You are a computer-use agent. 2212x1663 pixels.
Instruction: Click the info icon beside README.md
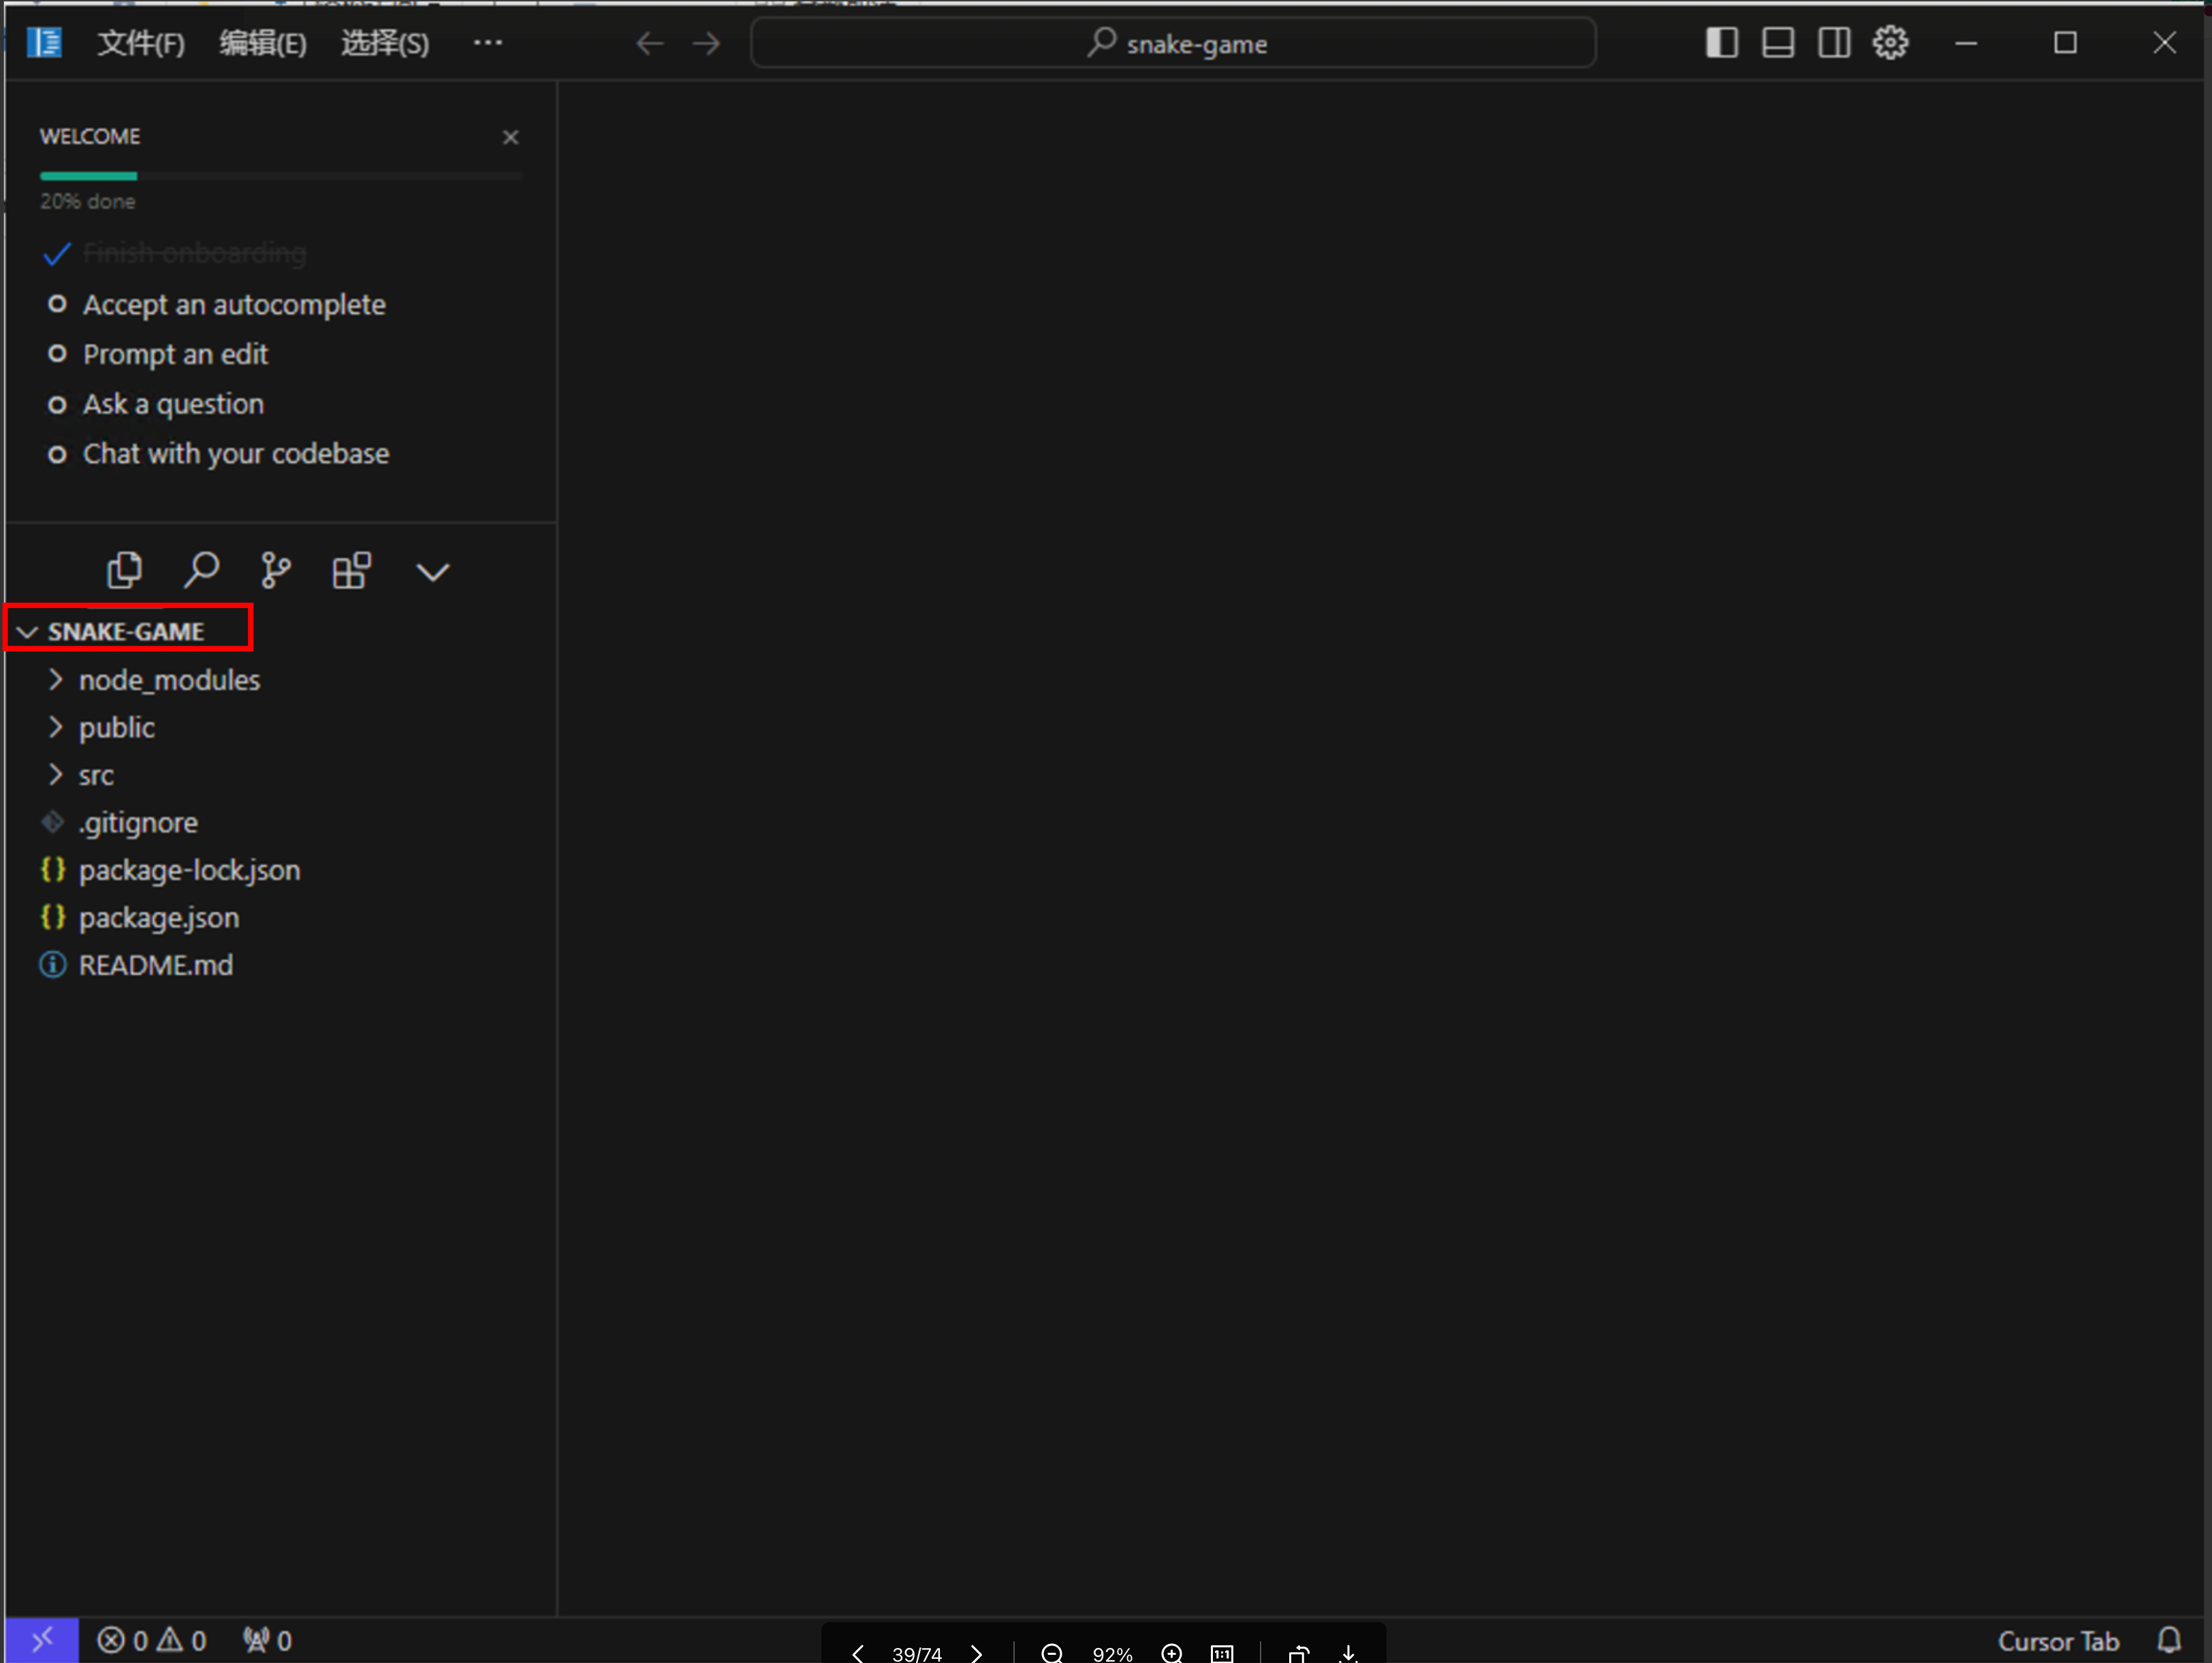pyautogui.click(x=53, y=965)
